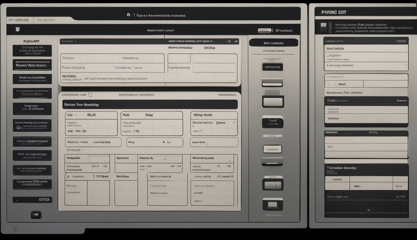Toggle the pill switch in the second toolbar row
Image resolution: width=417 pixels, height=240 pixels.
point(264,30)
